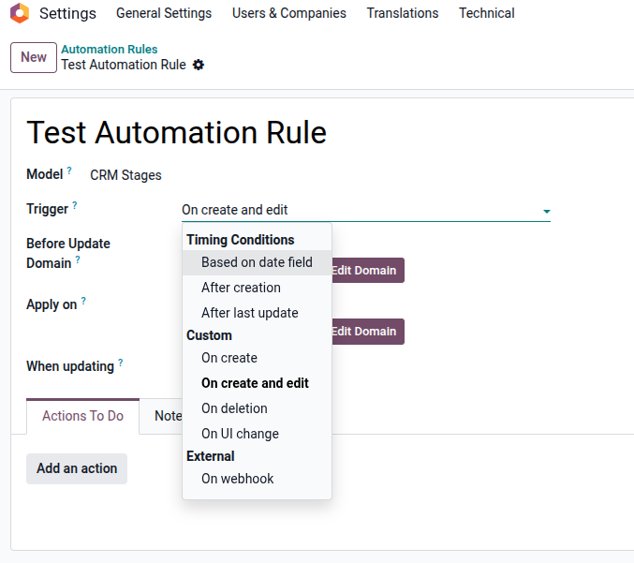634x563 pixels.
Task: Click the help tooltip next to Trigger
Action: pos(75,205)
